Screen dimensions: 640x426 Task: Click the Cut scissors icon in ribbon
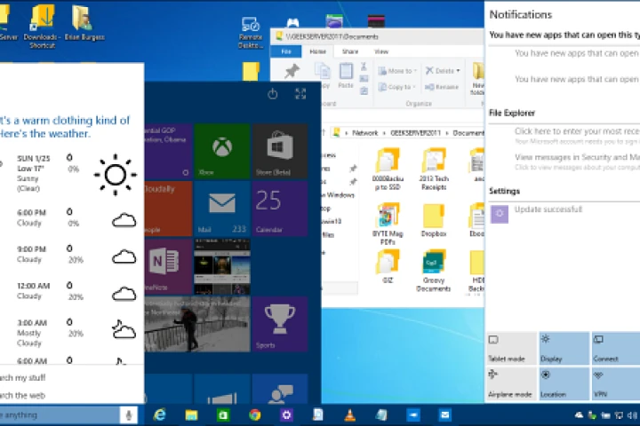(364, 67)
